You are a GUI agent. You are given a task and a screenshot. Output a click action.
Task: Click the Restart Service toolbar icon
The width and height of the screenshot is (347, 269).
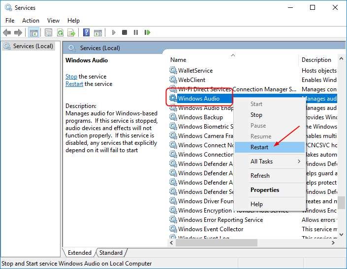click(147, 32)
